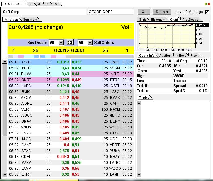
Task: Click the Trades panel scroll-up arrow
Action: tap(139, 103)
